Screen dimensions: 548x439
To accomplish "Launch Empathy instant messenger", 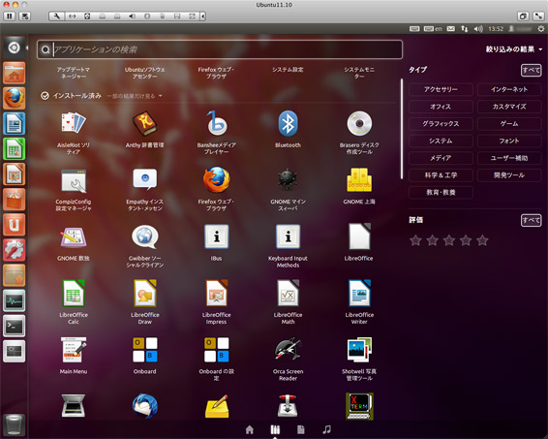I will pyautogui.click(x=144, y=179).
